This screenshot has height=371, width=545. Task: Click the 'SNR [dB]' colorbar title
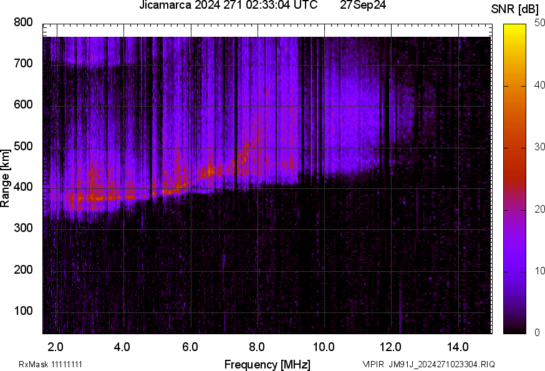click(515, 9)
